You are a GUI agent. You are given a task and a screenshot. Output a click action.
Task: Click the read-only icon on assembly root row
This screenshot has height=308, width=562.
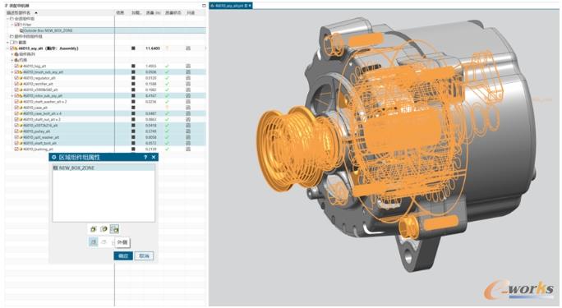188,48
